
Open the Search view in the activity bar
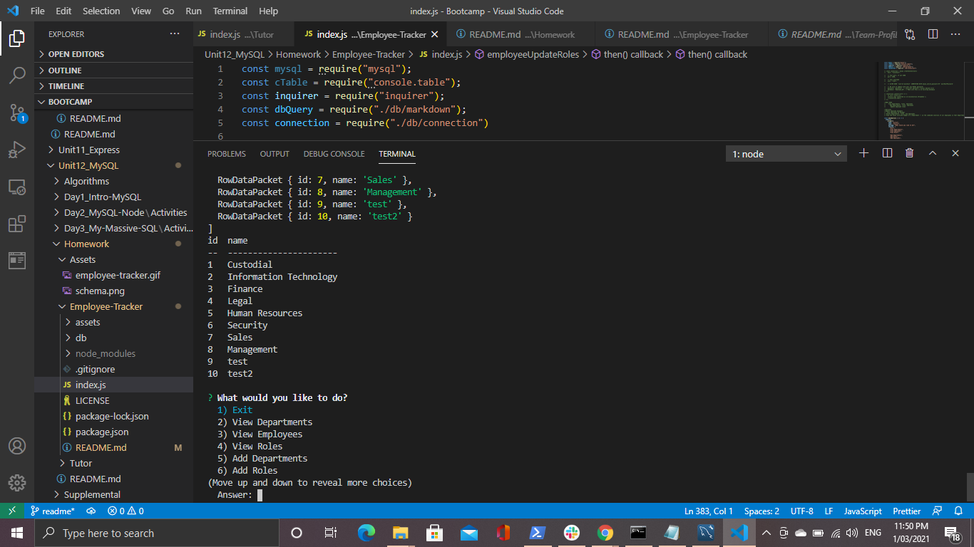click(17, 75)
